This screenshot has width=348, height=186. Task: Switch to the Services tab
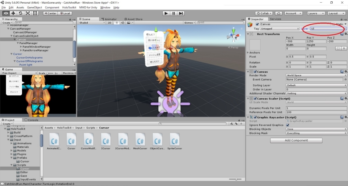(275, 19)
